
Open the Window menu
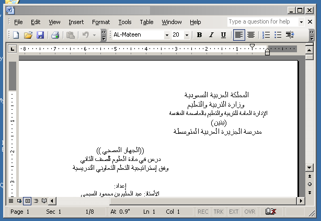(x=171, y=22)
